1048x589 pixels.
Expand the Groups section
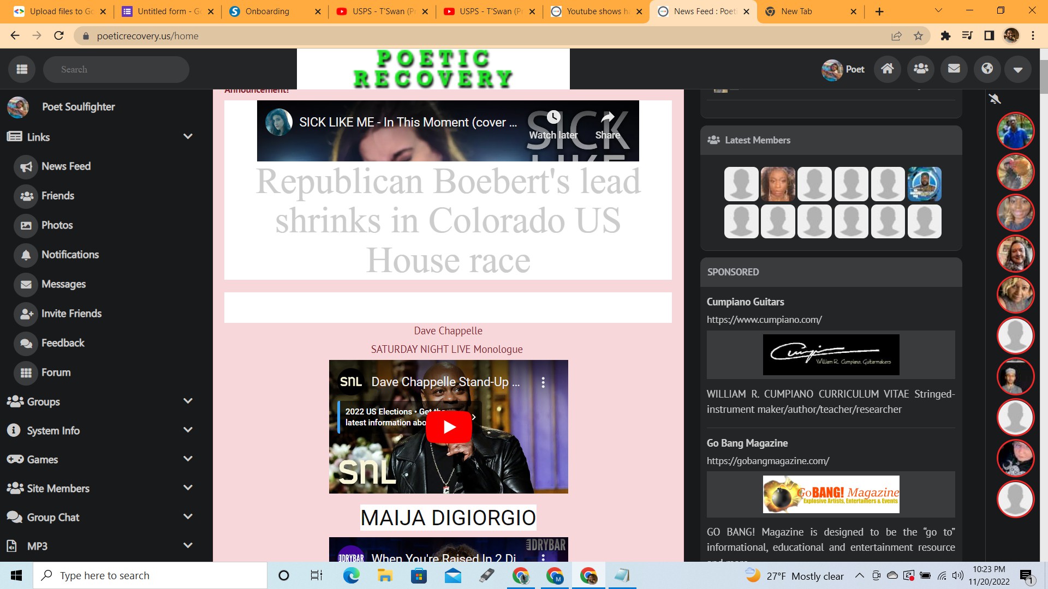coord(188,401)
